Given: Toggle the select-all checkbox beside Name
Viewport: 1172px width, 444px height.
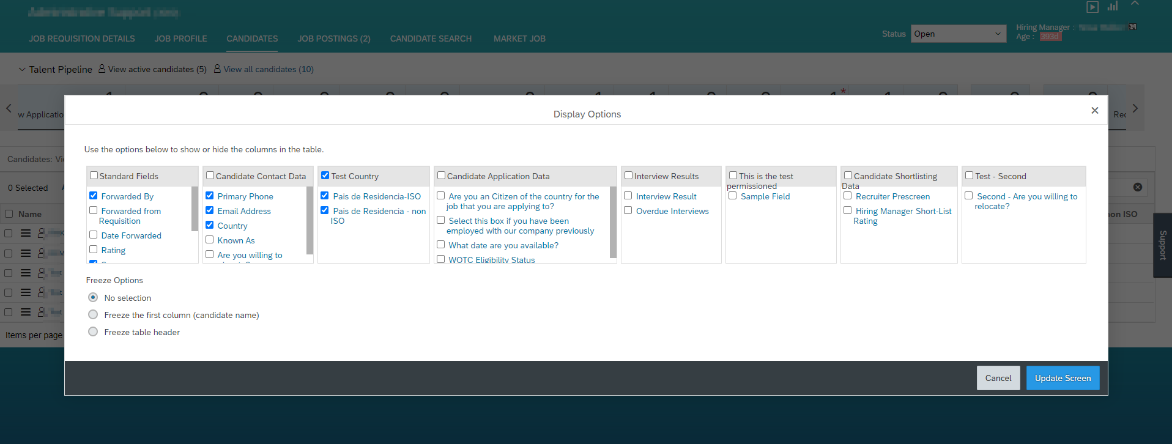Looking at the screenshot, I should coord(9,214).
